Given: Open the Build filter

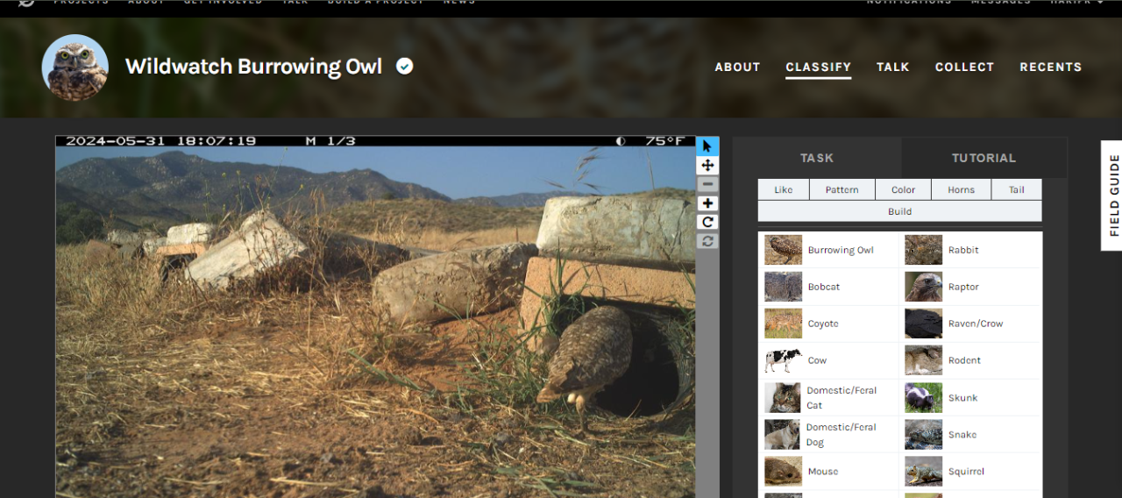Looking at the screenshot, I should click(x=900, y=211).
